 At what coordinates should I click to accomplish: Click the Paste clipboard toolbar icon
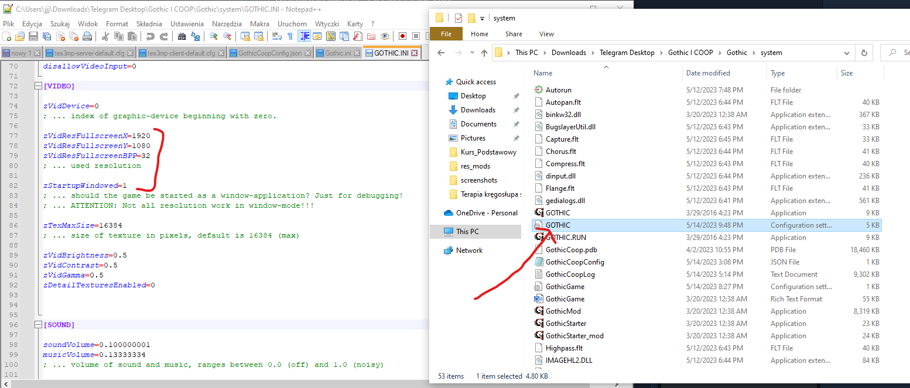[132, 36]
